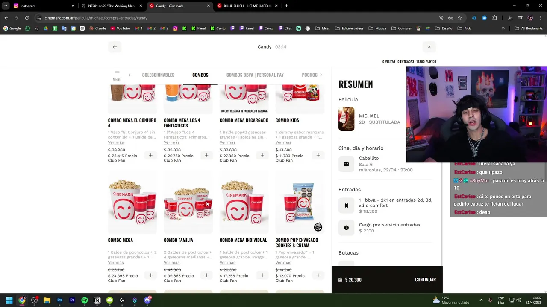Open the Claude bookmark

[97, 29]
